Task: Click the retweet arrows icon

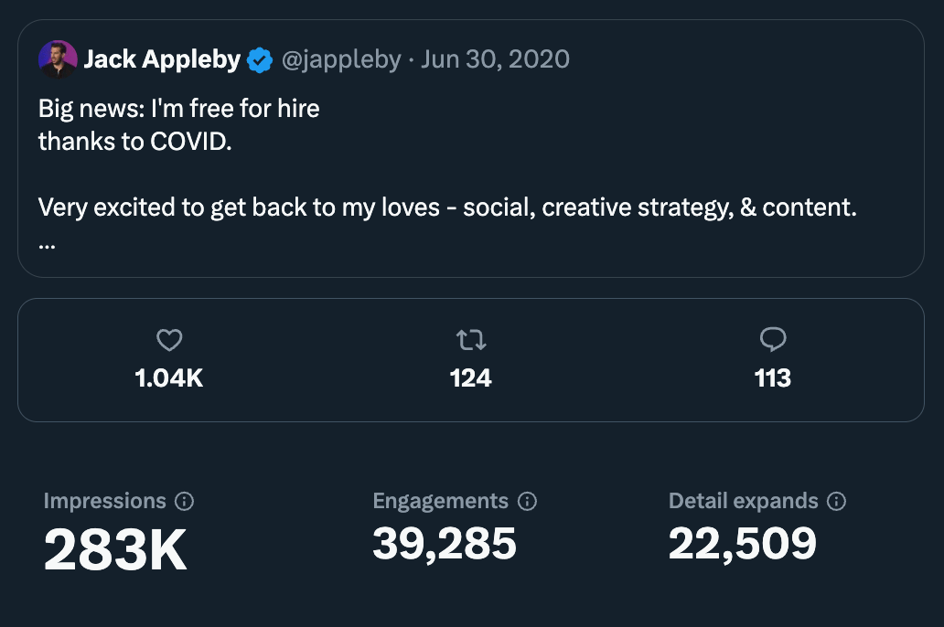Action: pos(471,341)
